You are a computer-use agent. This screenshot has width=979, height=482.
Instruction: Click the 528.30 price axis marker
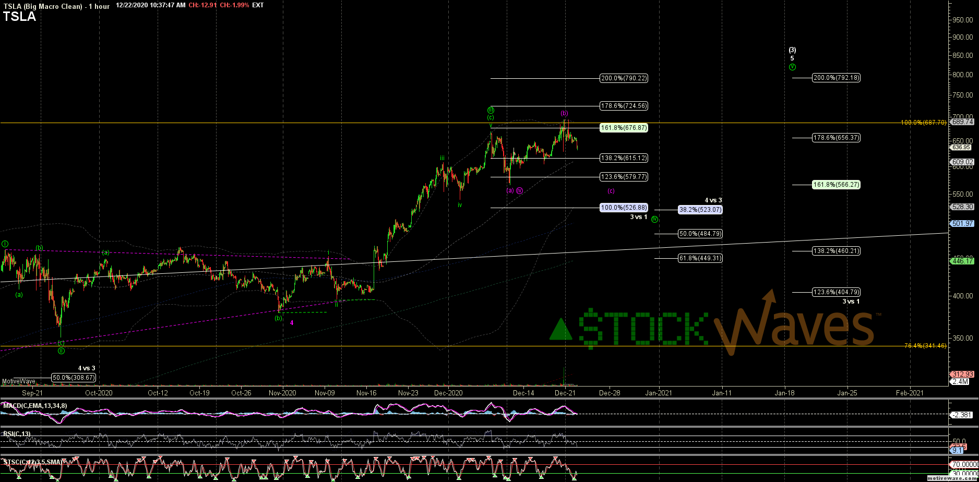[962, 207]
